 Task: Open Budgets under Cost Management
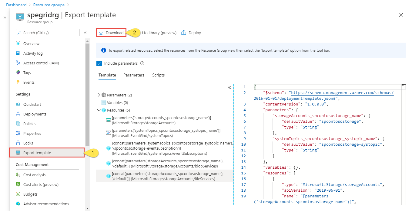pos(31,194)
